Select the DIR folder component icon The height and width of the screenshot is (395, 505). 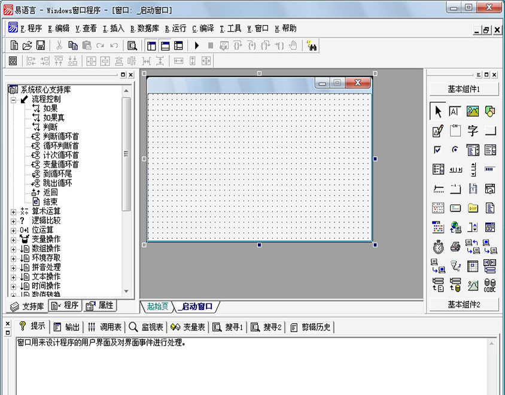coord(473,208)
